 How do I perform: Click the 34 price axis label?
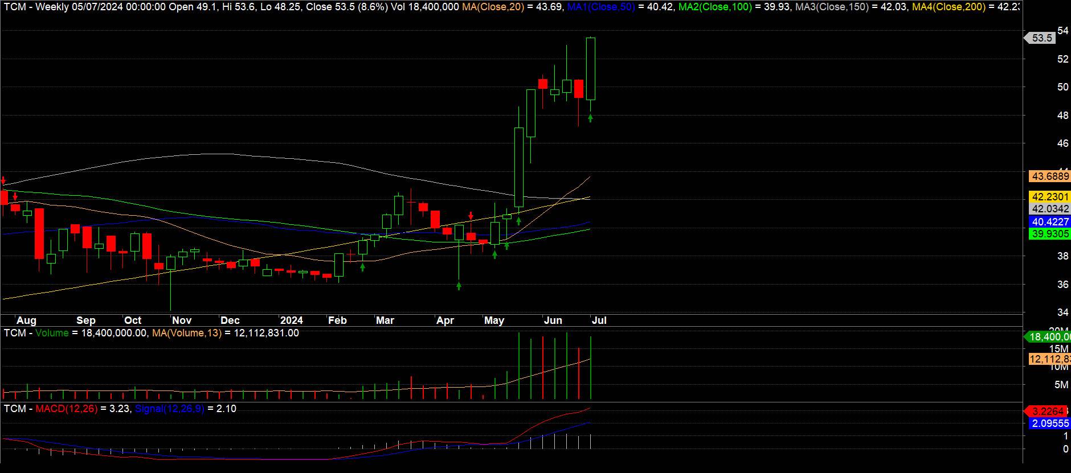1062,312
